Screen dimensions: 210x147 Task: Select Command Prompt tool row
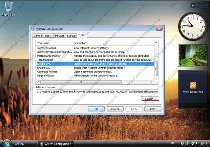tap(95, 72)
